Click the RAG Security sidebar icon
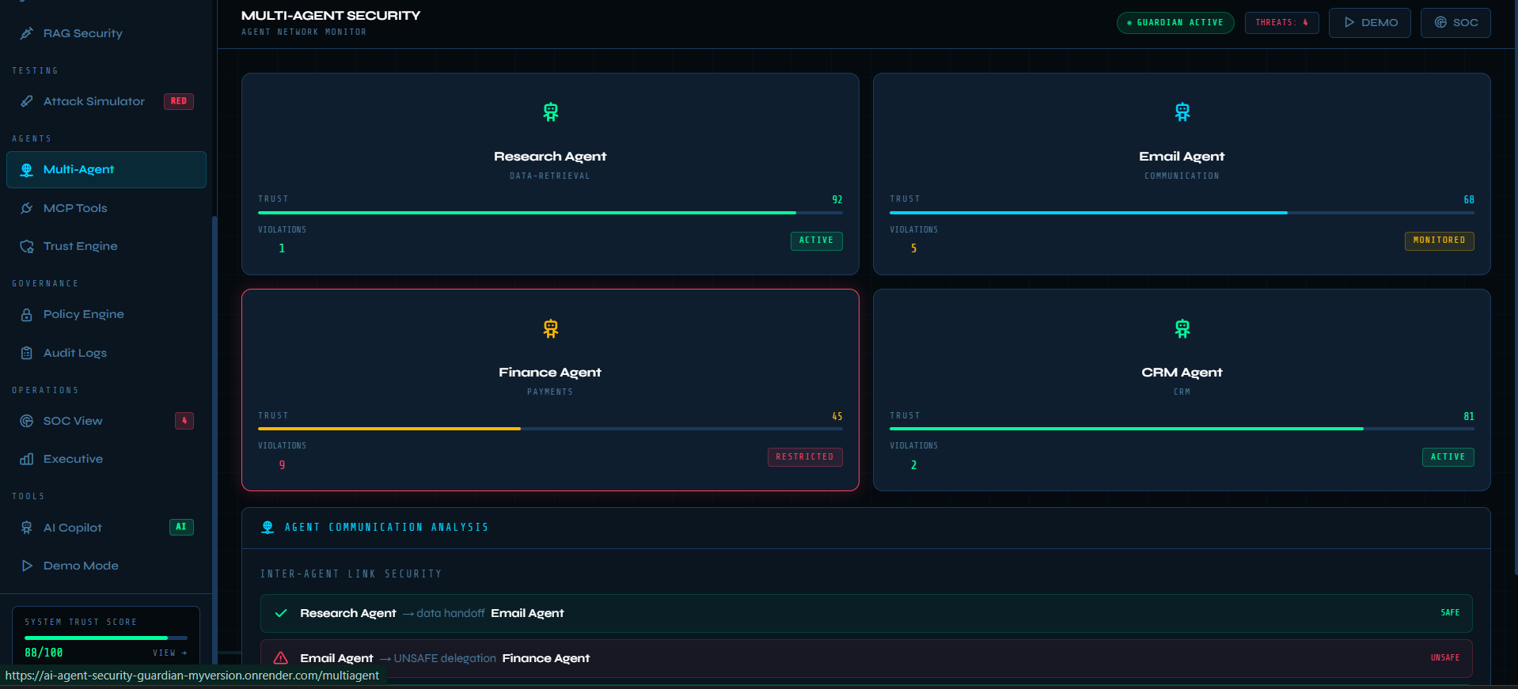This screenshot has width=1518, height=689. pos(27,33)
